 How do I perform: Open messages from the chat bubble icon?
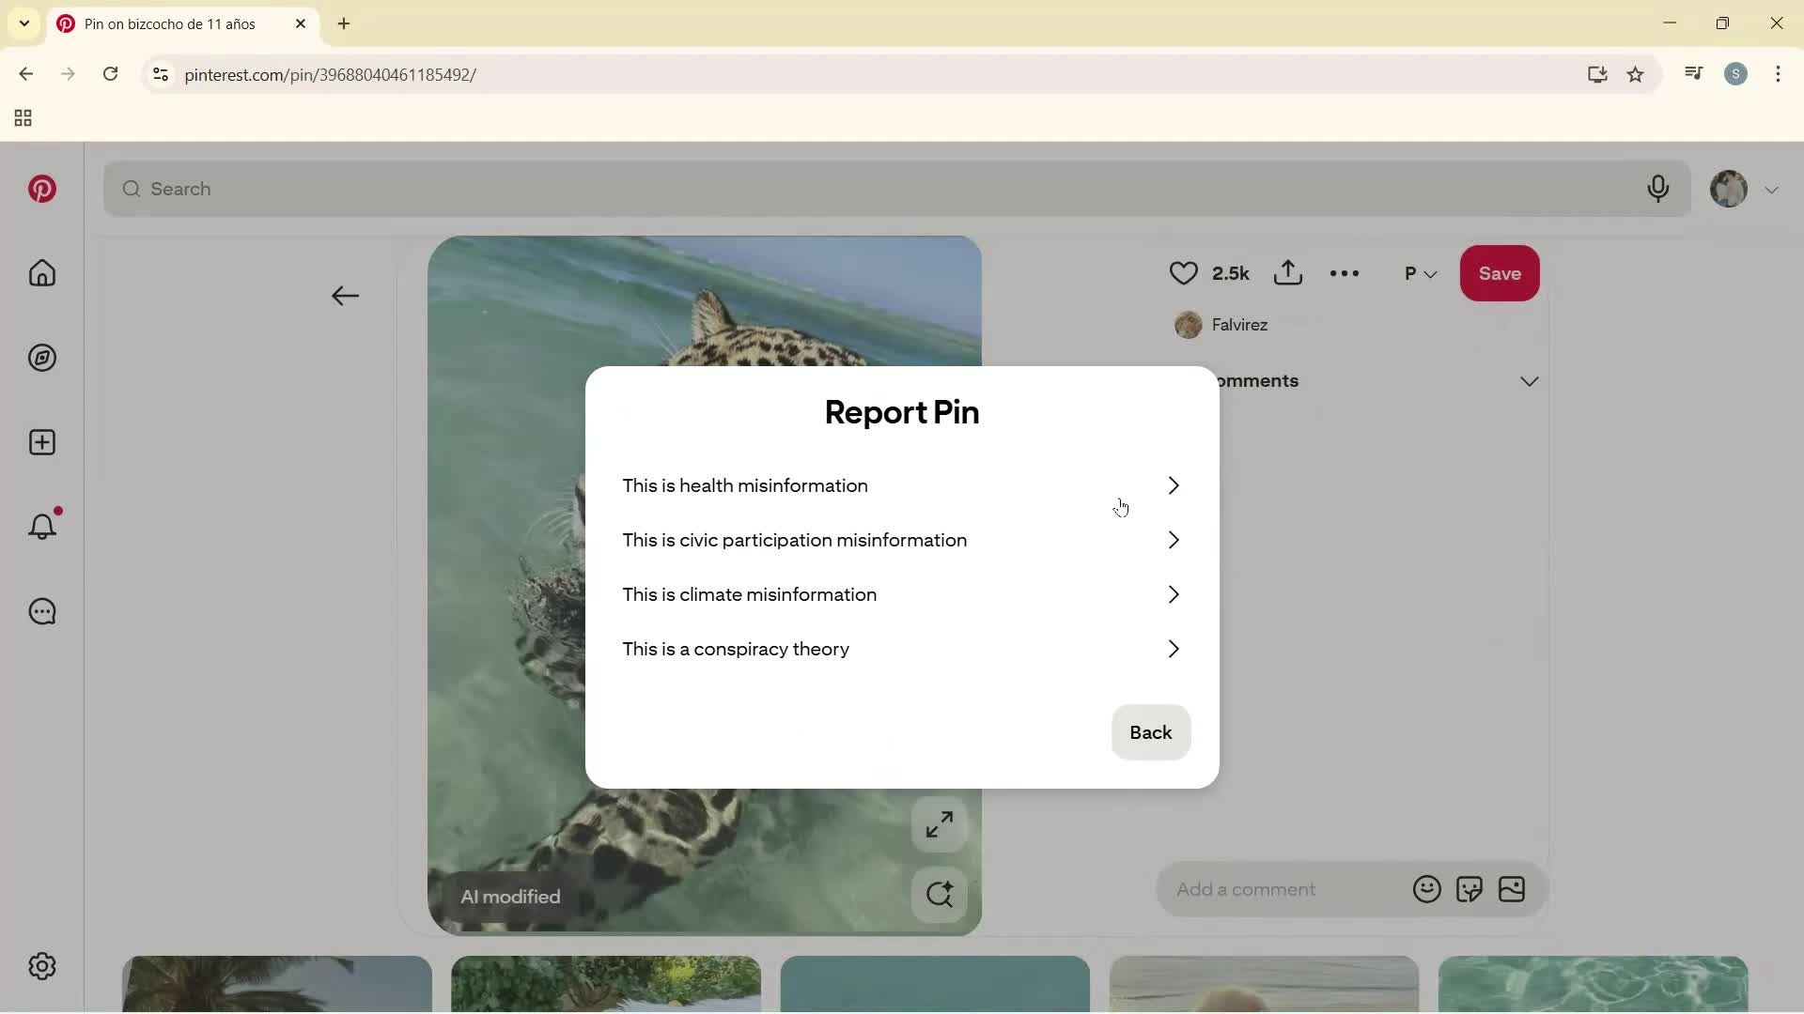coord(42,611)
